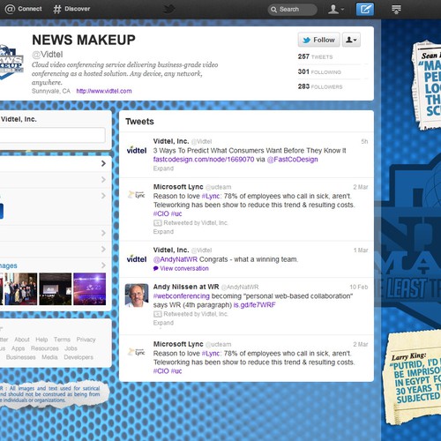
Task: Expand the 5h Vidtel tweet
Action: [163, 168]
